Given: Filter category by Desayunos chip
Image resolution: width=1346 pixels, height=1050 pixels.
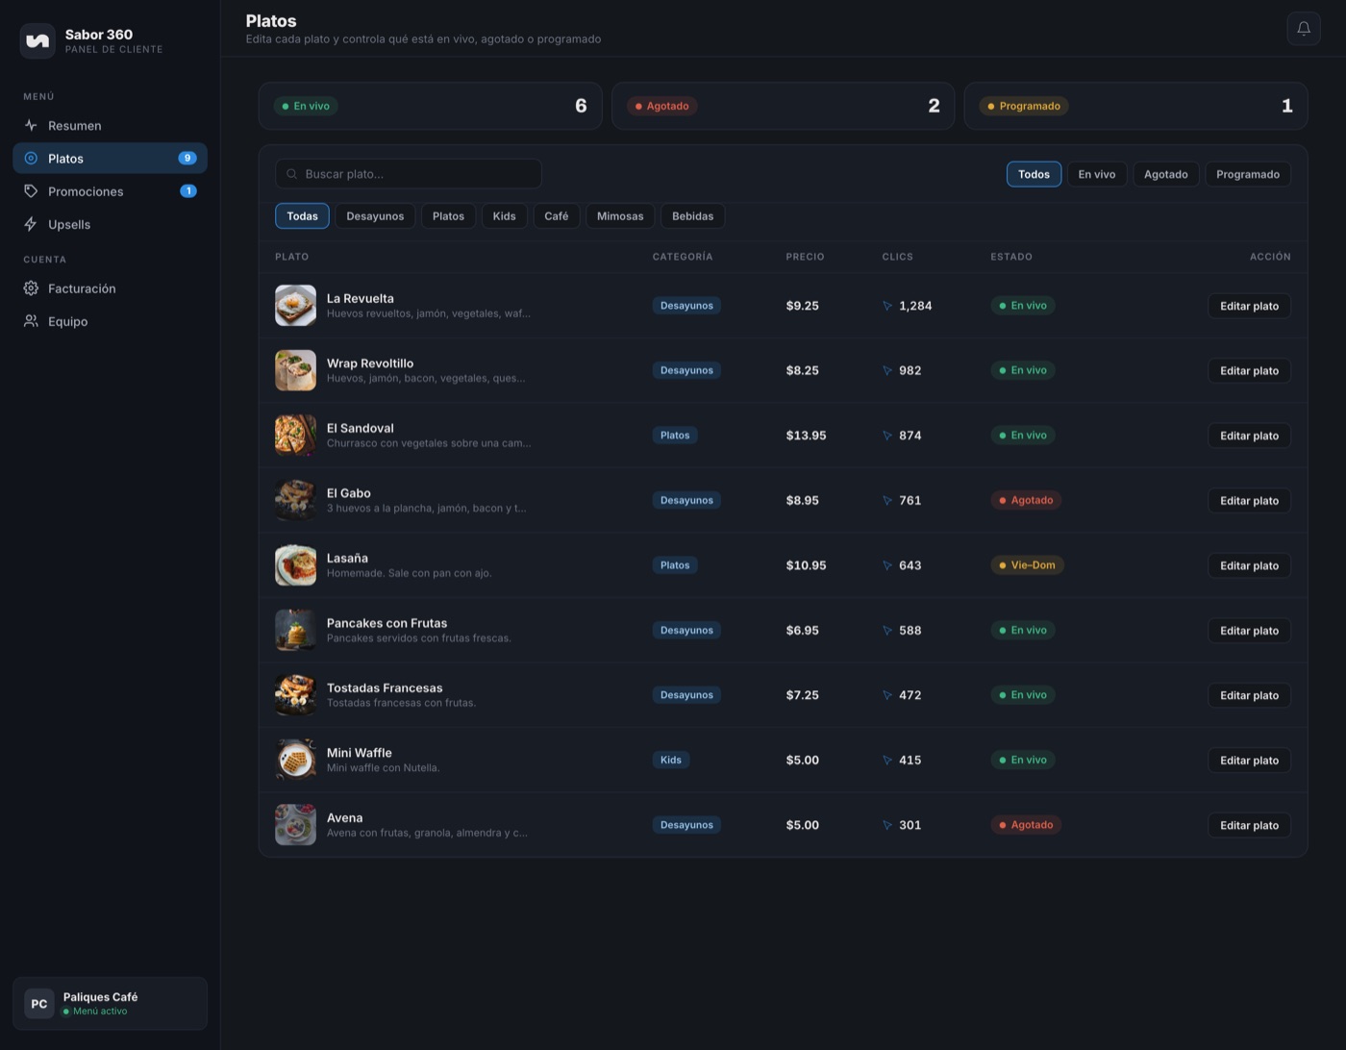Looking at the screenshot, I should coord(375,216).
